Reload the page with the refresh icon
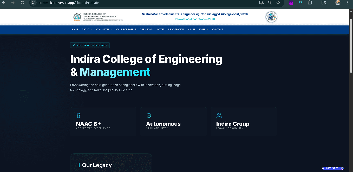The width and height of the screenshot is (353, 172). click(x=22, y=3)
